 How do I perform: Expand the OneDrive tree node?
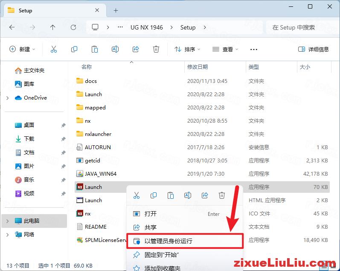[x=8, y=98]
